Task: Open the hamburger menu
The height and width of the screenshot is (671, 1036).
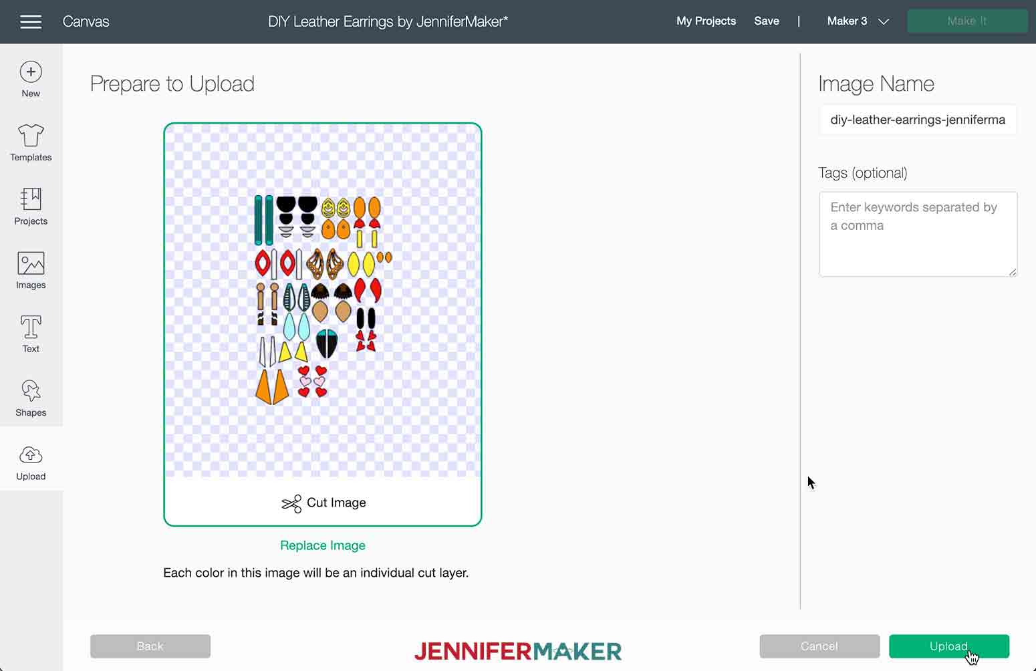Action: tap(31, 21)
